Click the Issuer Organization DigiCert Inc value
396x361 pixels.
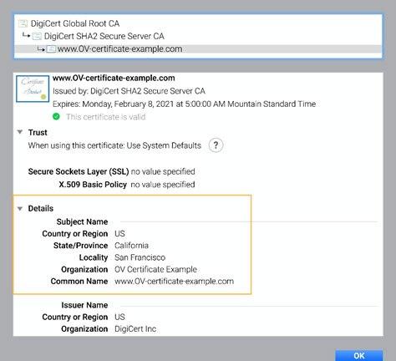(x=135, y=329)
